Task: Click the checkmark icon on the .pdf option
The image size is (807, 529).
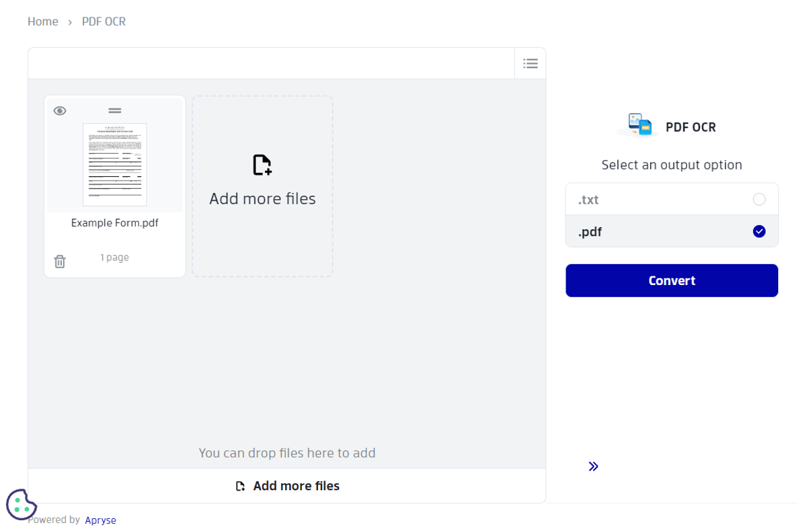Action: (759, 231)
